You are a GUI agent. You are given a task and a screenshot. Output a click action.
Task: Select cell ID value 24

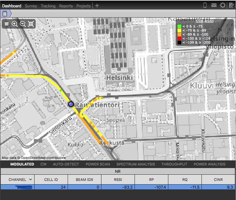51,187
